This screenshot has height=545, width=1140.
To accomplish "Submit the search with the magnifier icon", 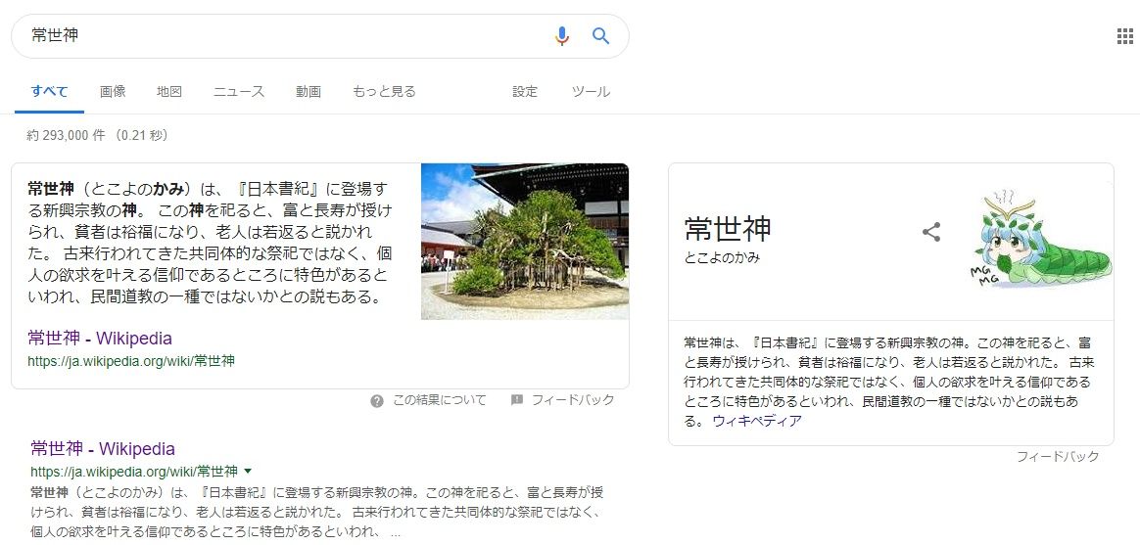I will (x=600, y=35).
